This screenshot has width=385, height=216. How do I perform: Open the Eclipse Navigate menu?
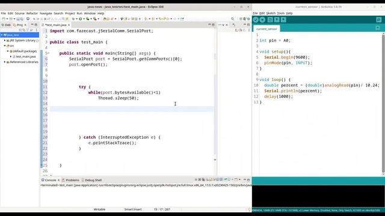[x=46, y=13]
